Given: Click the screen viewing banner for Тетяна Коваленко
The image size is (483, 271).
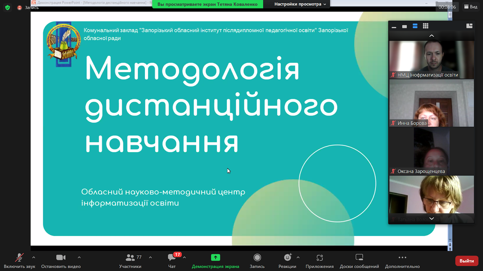Looking at the screenshot, I should point(207,4).
